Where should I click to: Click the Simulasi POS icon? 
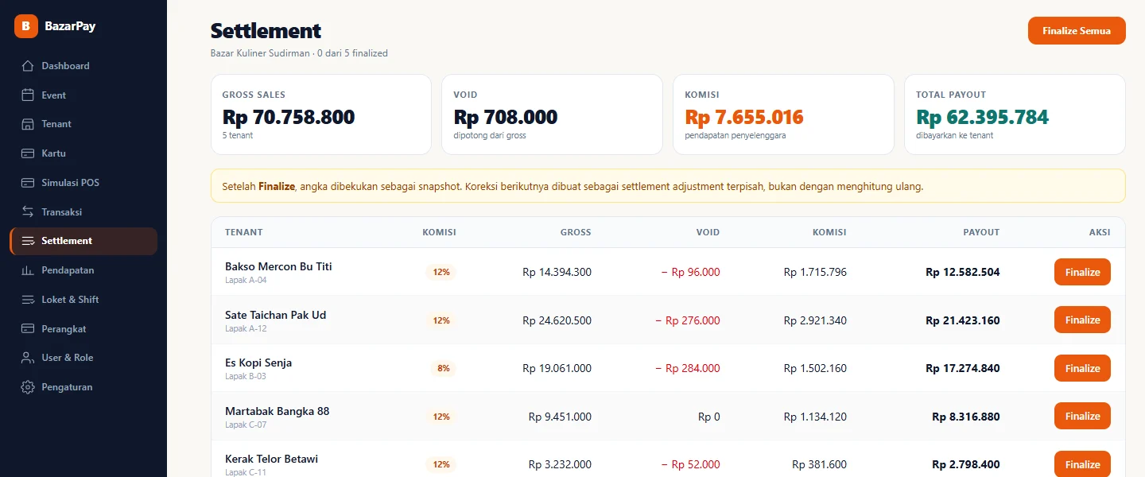28,183
